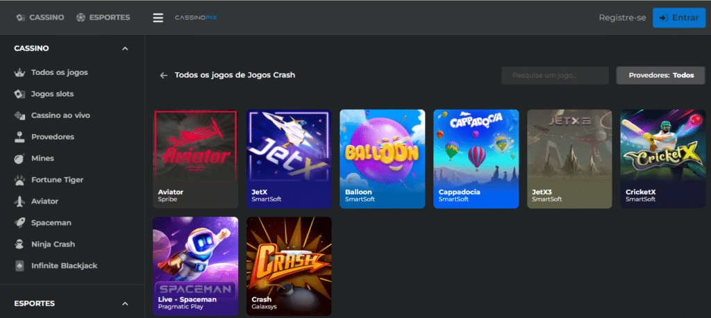Click the crown icon for Todos os jogos

click(19, 73)
